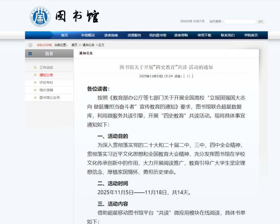
Task: Open the 常用下载 navigation item
Action: [x=204, y=35]
